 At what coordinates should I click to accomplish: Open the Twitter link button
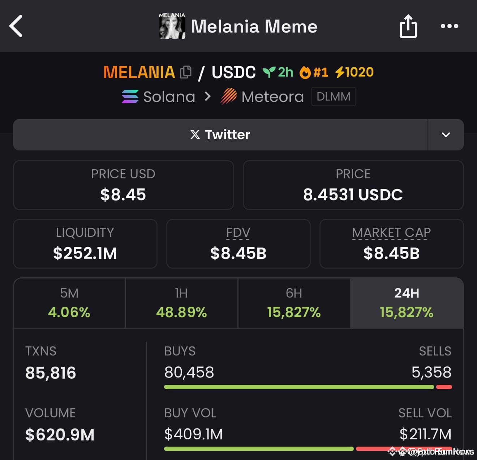220,135
